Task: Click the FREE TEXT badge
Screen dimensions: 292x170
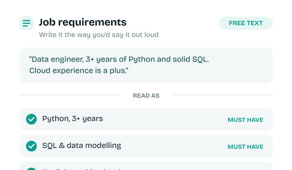Action: [x=246, y=23]
